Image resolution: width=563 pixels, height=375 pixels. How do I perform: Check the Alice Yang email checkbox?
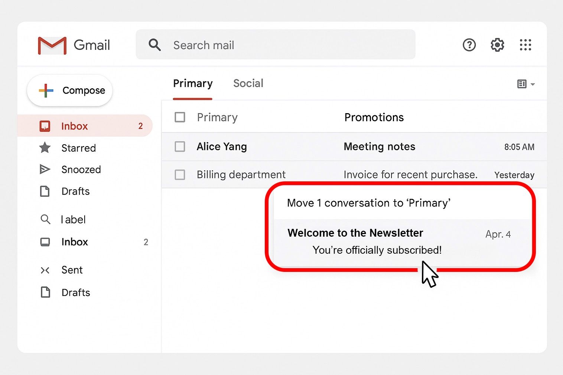pyautogui.click(x=180, y=147)
